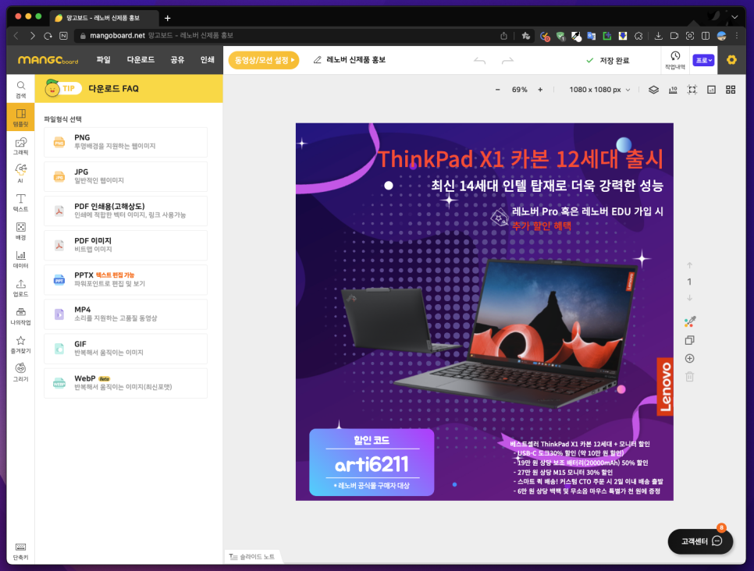Click the redo arrow

508,61
